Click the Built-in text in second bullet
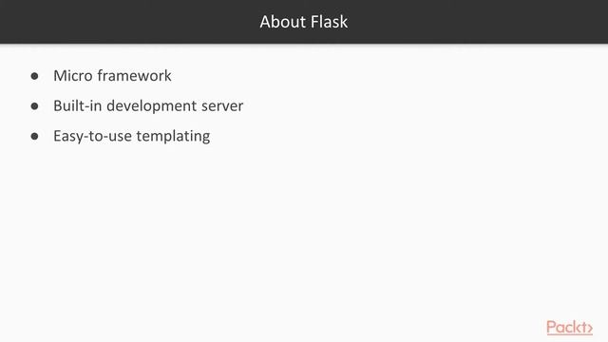The width and height of the screenshot is (608, 342). [78, 105]
